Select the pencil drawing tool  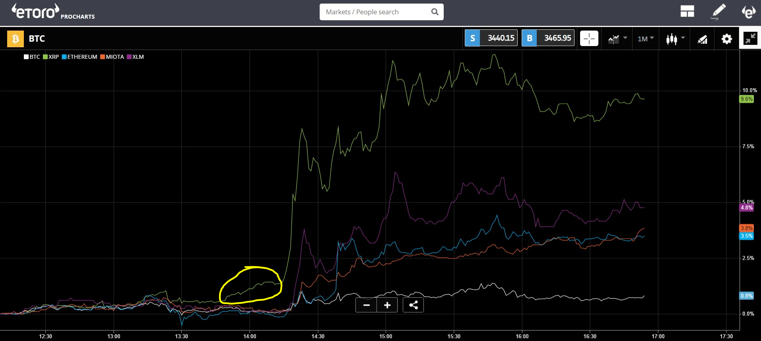point(718,12)
